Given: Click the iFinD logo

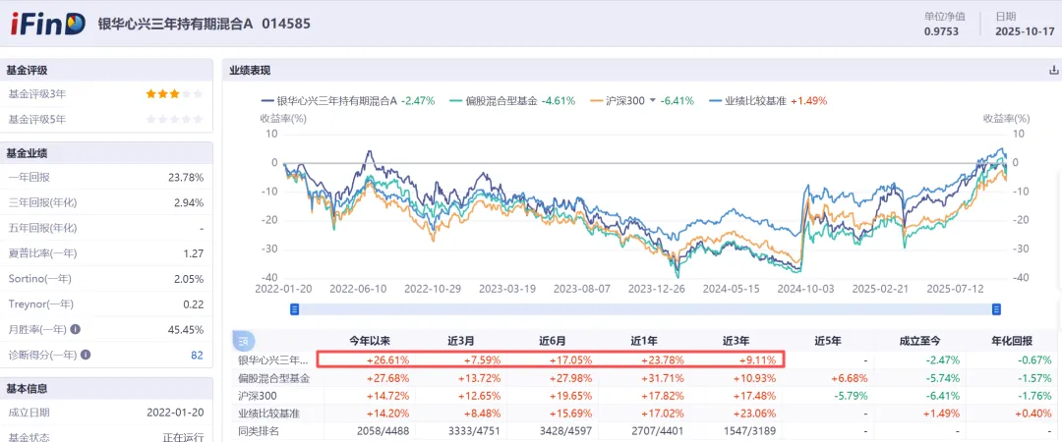Looking at the screenshot, I should pyautogui.click(x=48, y=24).
